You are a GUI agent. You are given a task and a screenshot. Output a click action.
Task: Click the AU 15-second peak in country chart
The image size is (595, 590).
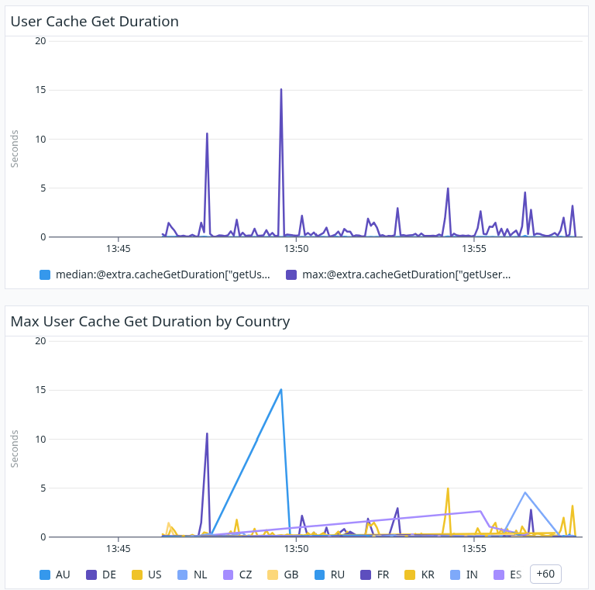[x=280, y=390]
